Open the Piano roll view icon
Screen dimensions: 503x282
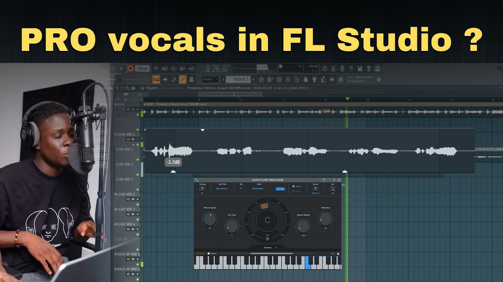coord(270,79)
